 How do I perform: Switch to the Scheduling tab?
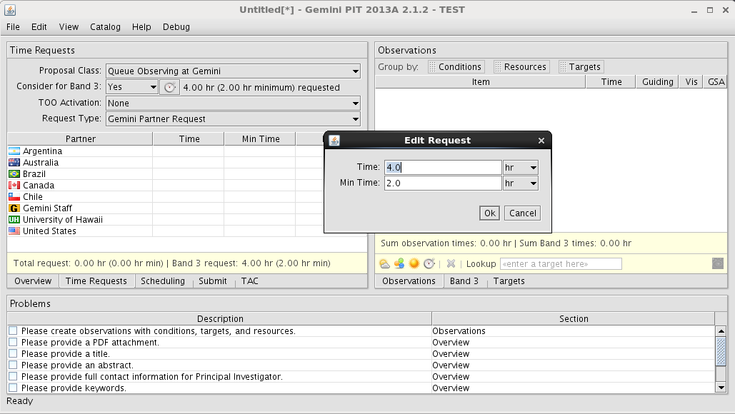(x=163, y=281)
